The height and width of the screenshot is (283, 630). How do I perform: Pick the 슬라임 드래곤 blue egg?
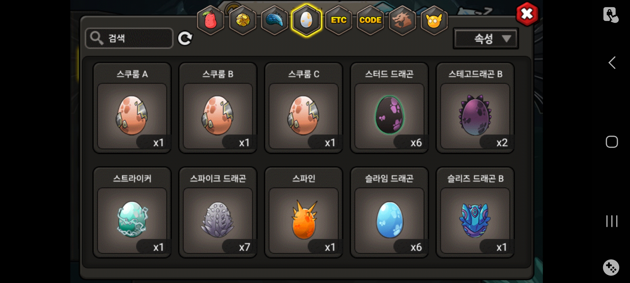click(x=389, y=212)
